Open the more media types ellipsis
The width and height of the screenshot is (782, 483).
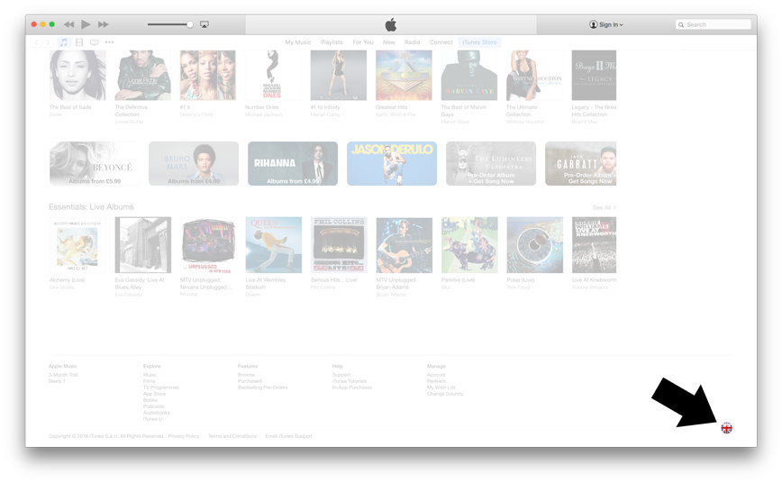[x=109, y=42]
